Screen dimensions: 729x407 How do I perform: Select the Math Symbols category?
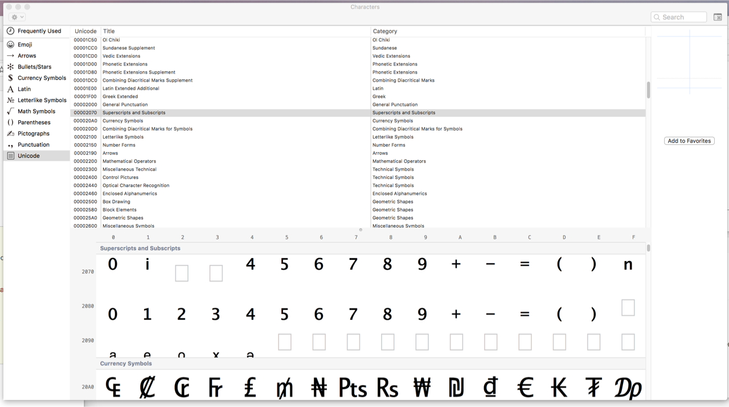pyautogui.click(x=35, y=111)
